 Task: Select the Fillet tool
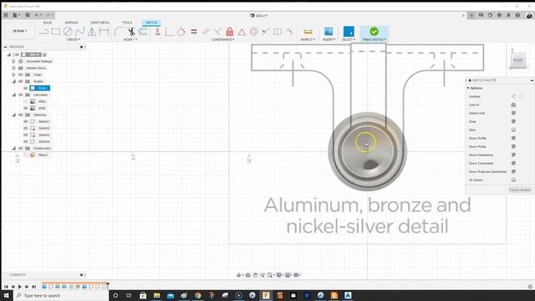click(x=119, y=32)
